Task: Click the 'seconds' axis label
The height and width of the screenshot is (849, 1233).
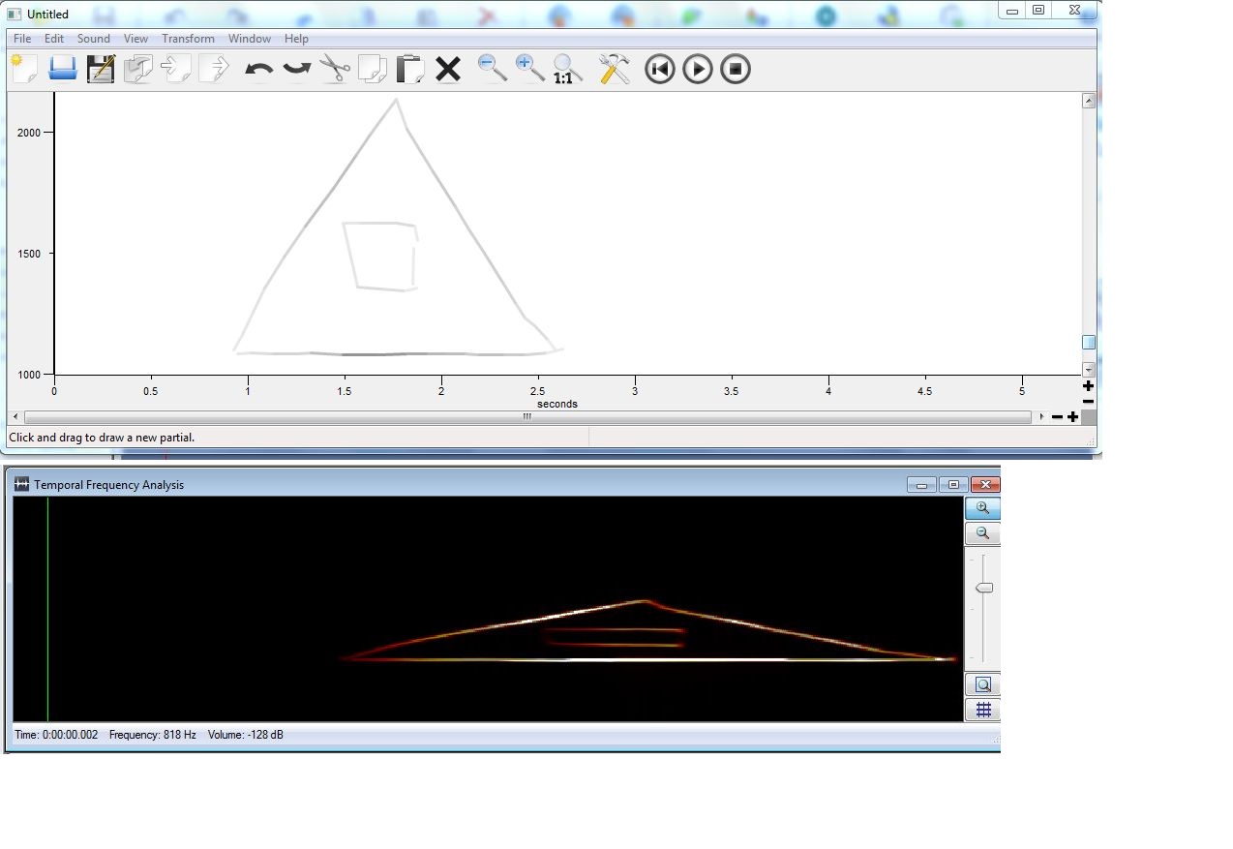Action: click(x=557, y=404)
